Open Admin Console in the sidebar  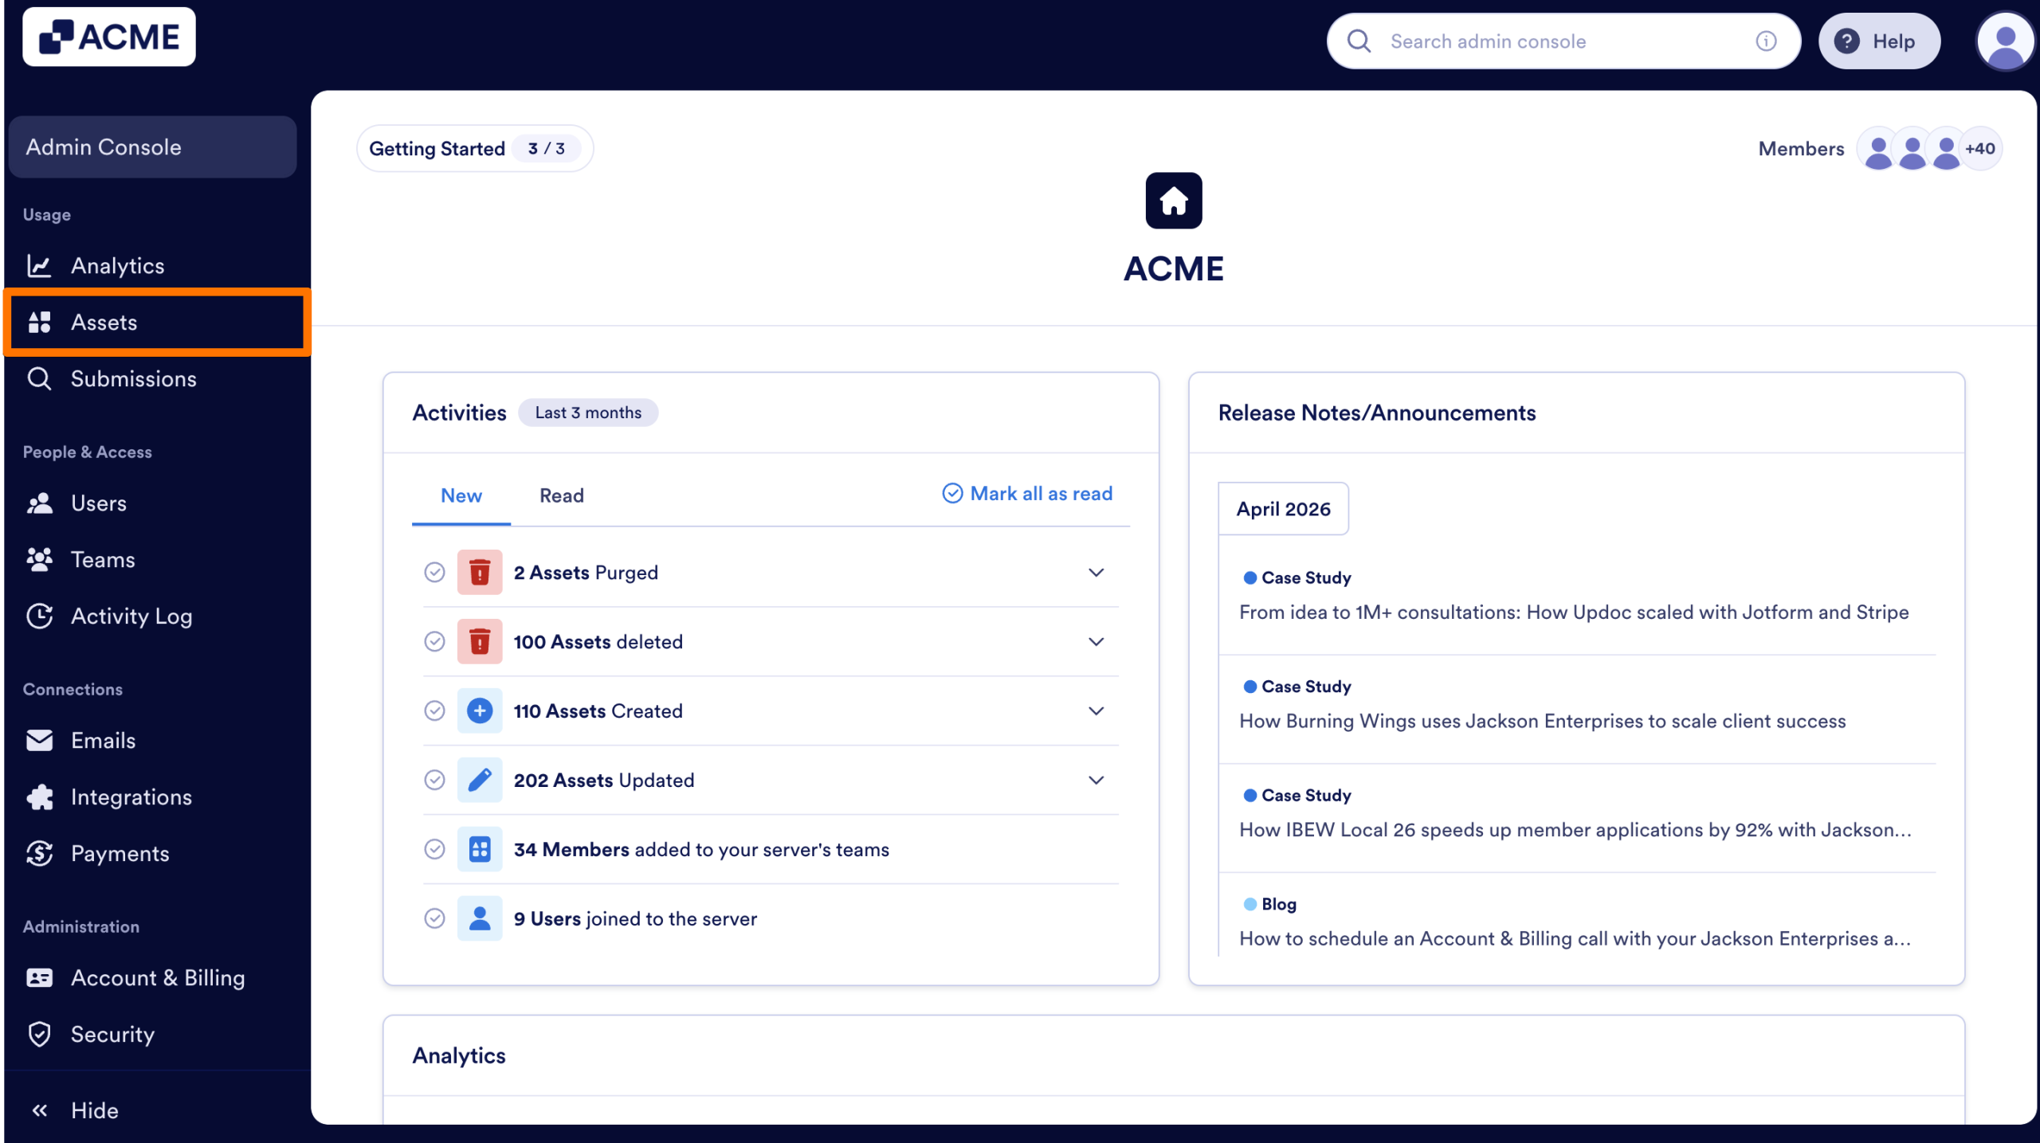click(152, 147)
